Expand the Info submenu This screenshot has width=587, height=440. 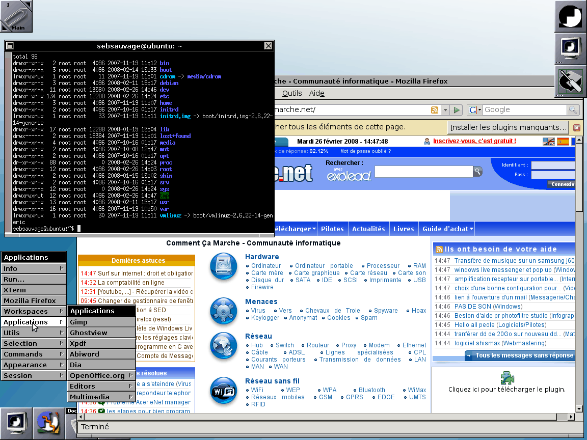(33, 268)
